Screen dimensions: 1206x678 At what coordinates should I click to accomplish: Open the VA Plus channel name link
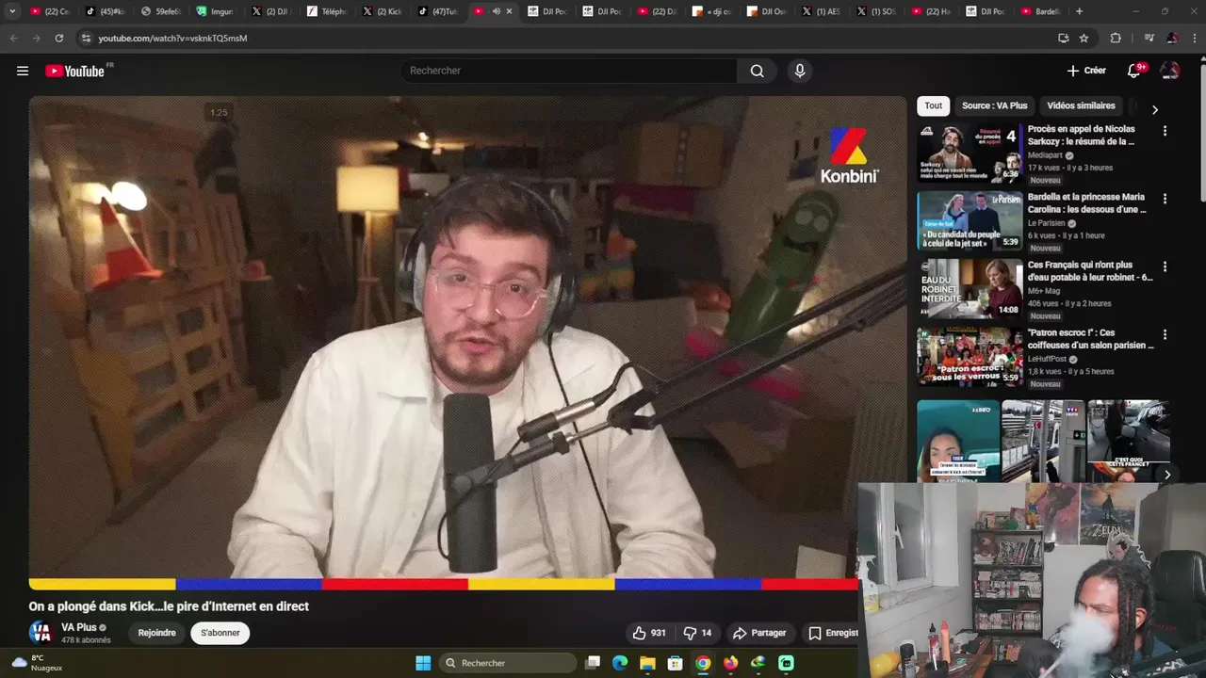pyautogui.click(x=79, y=627)
